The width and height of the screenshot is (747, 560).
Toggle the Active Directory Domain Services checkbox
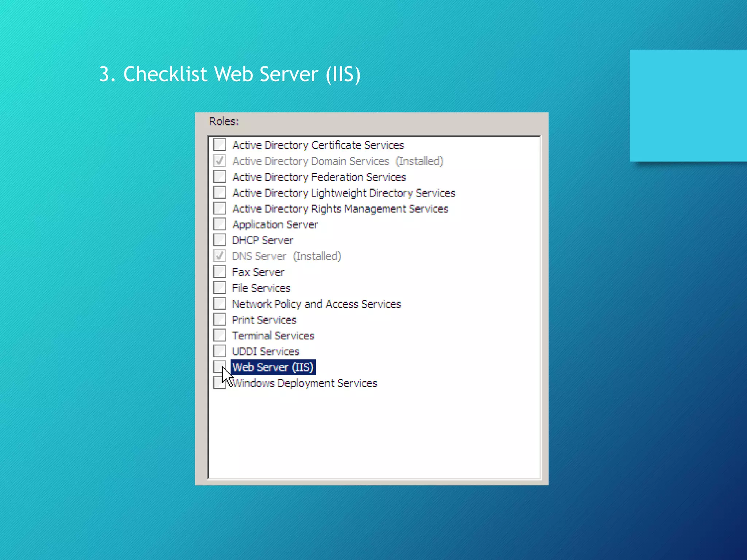click(x=219, y=161)
